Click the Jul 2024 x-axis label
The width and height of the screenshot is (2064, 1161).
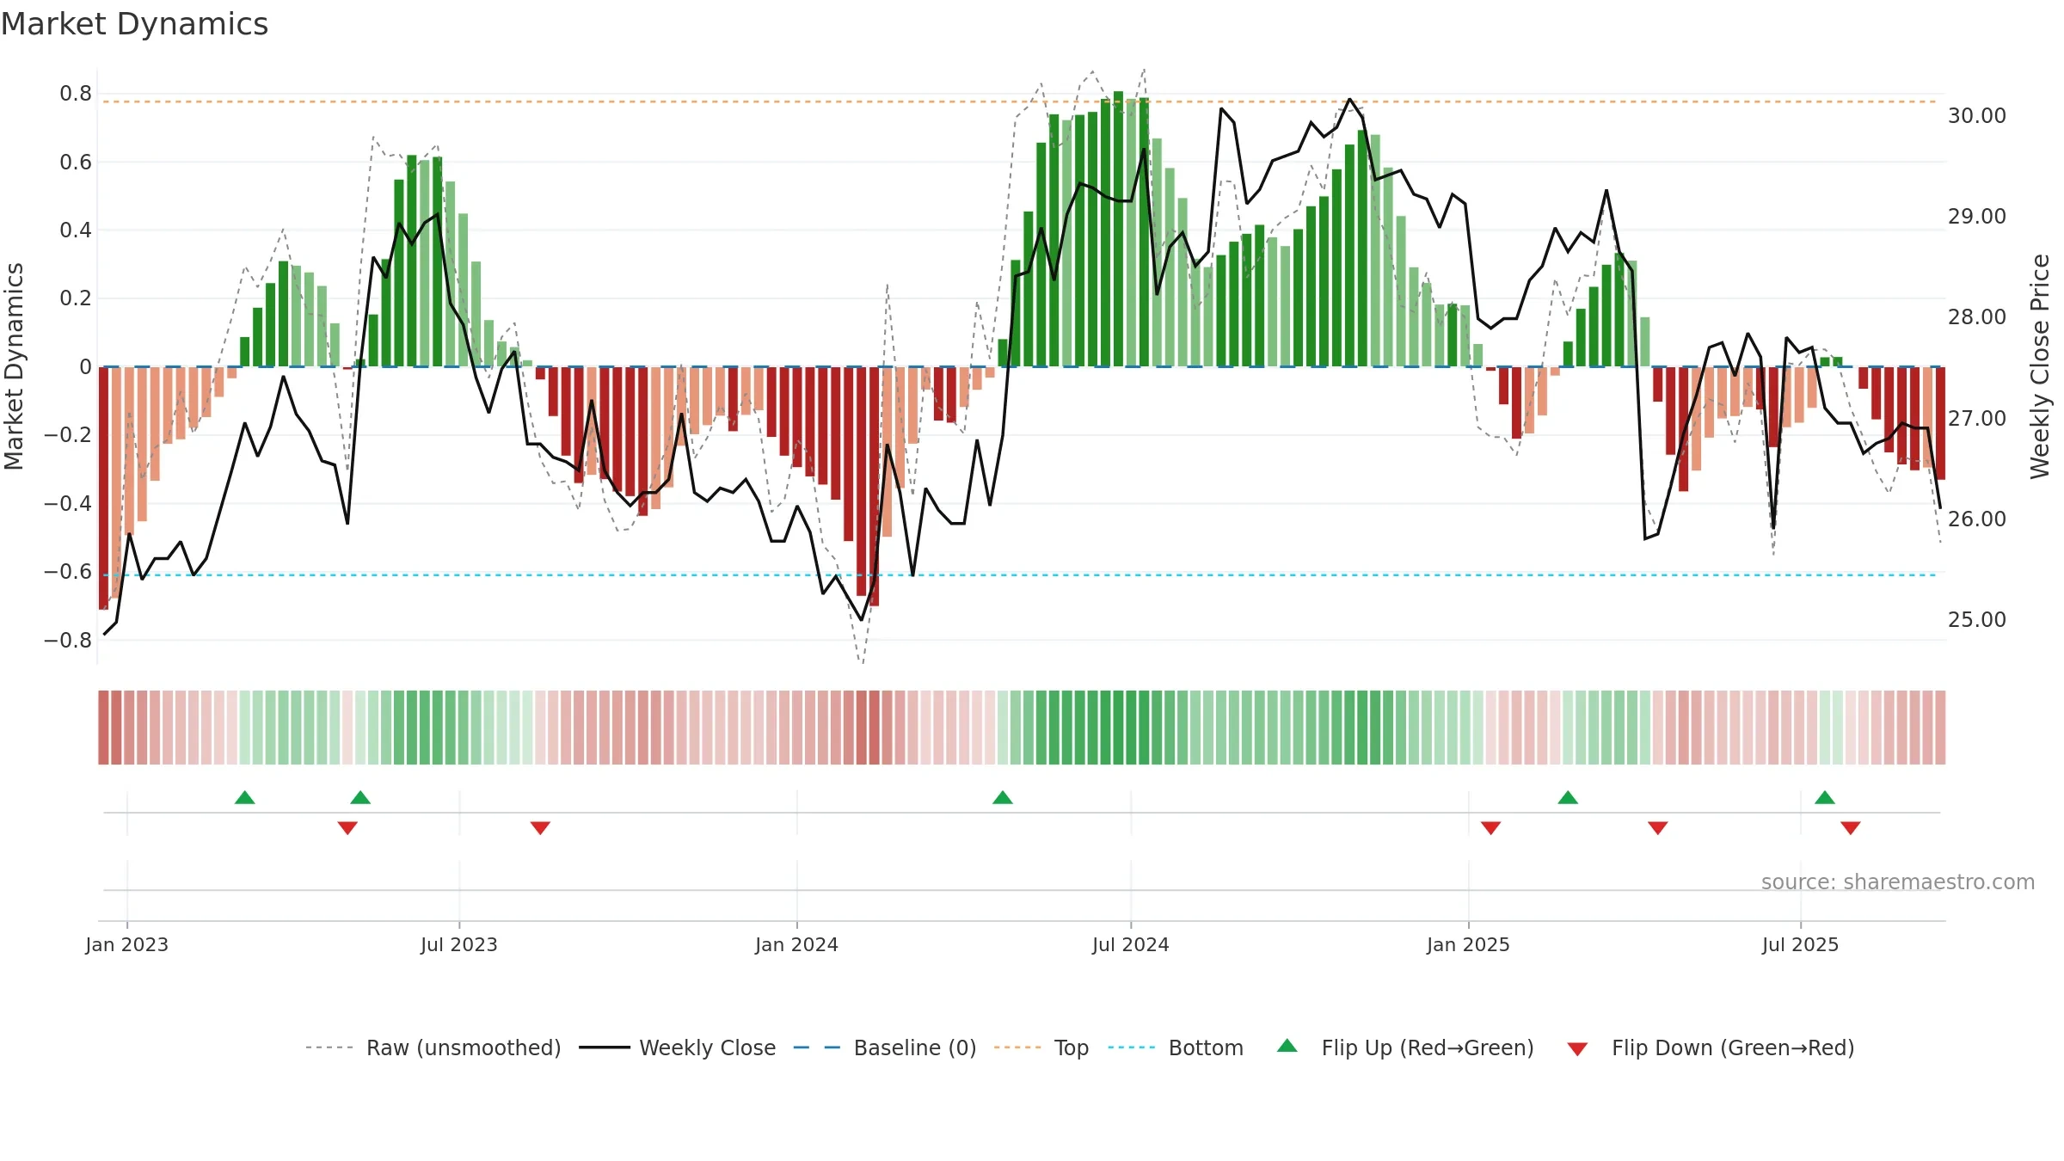(1131, 944)
